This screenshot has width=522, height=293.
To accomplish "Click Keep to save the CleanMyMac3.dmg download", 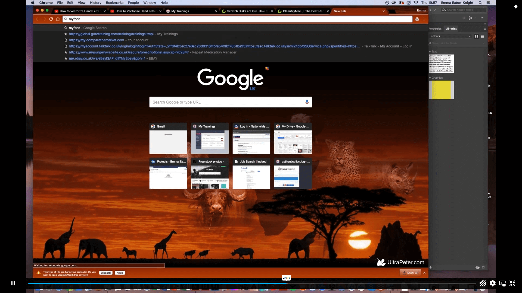I will [120, 273].
